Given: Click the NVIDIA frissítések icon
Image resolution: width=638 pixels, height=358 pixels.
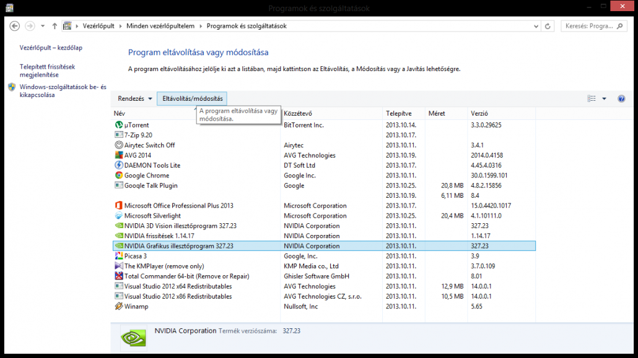Looking at the screenshot, I should click(x=119, y=236).
